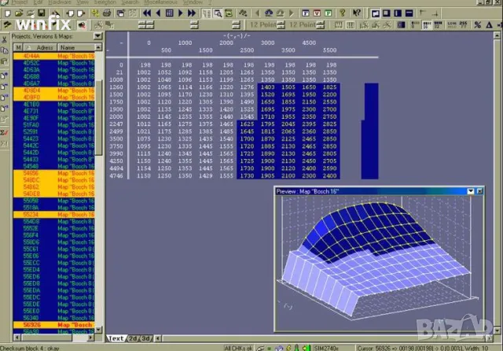
Task: Switch to the Text tab
Action: pyautogui.click(x=116, y=338)
